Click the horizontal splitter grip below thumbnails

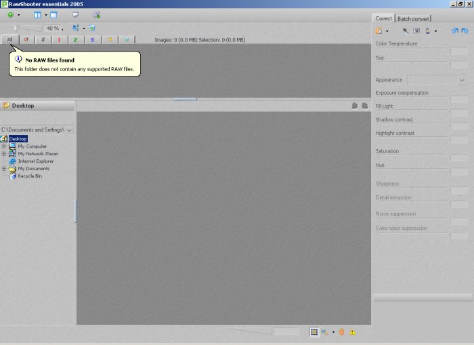[186, 99]
